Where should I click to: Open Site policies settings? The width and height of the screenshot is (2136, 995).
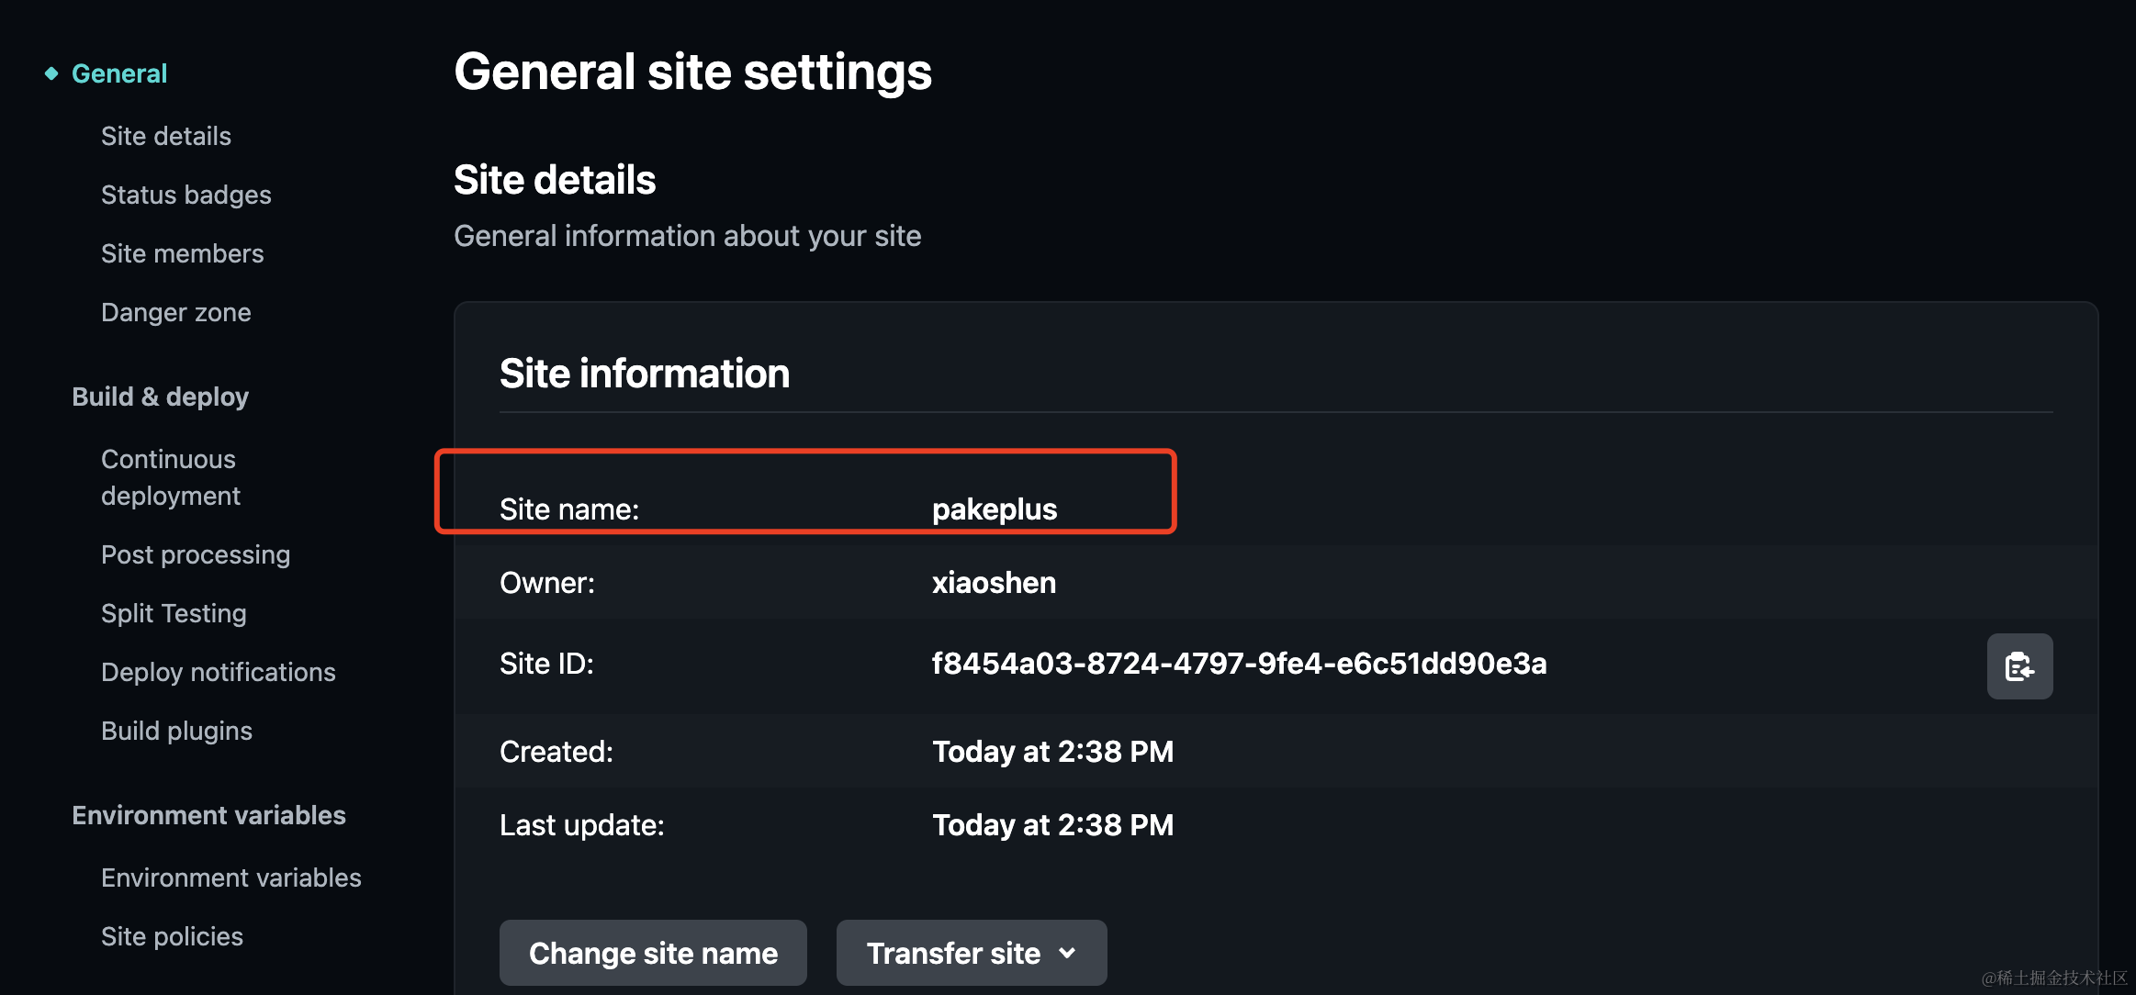point(172,936)
